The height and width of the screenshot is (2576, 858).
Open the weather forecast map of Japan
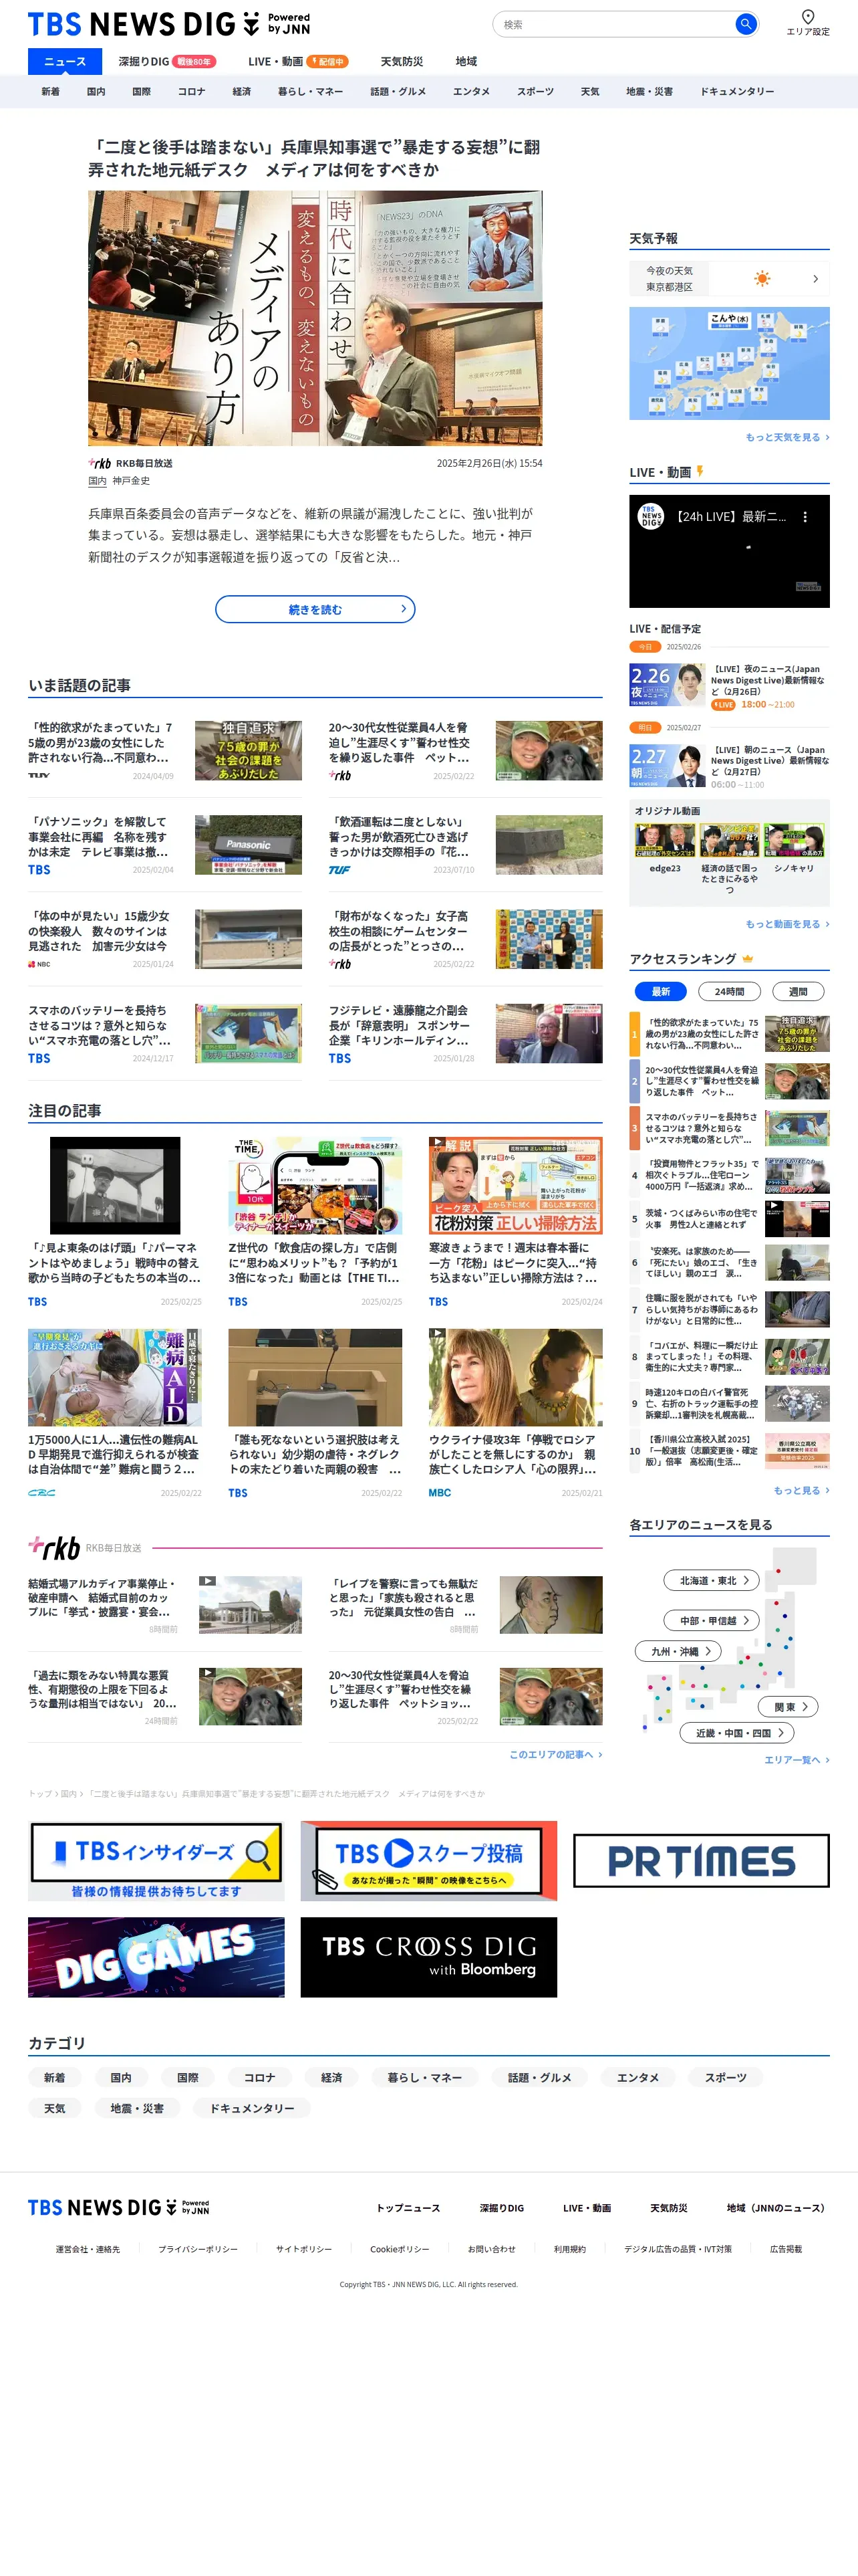tap(729, 363)
